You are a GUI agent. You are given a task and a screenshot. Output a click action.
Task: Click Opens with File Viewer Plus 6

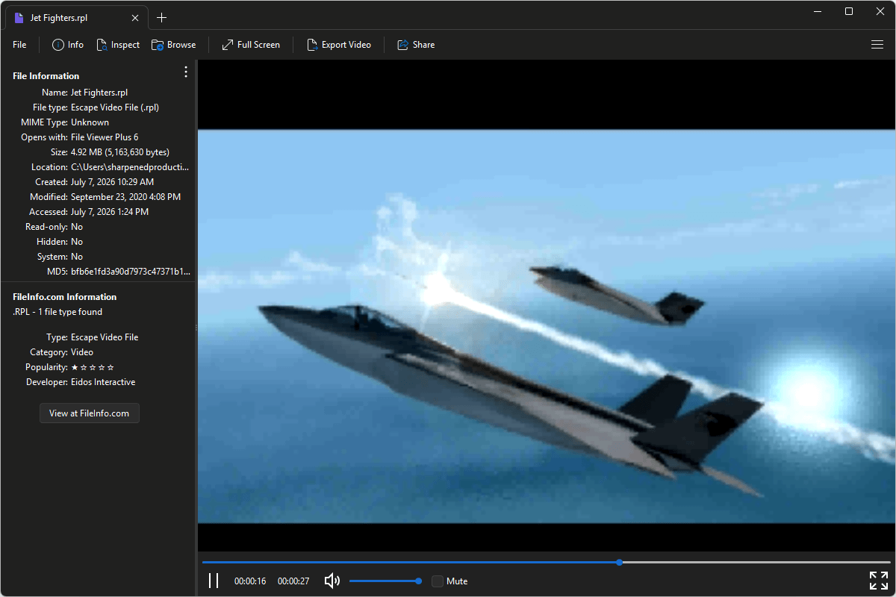pyautogui.click(x=105, y=137)
